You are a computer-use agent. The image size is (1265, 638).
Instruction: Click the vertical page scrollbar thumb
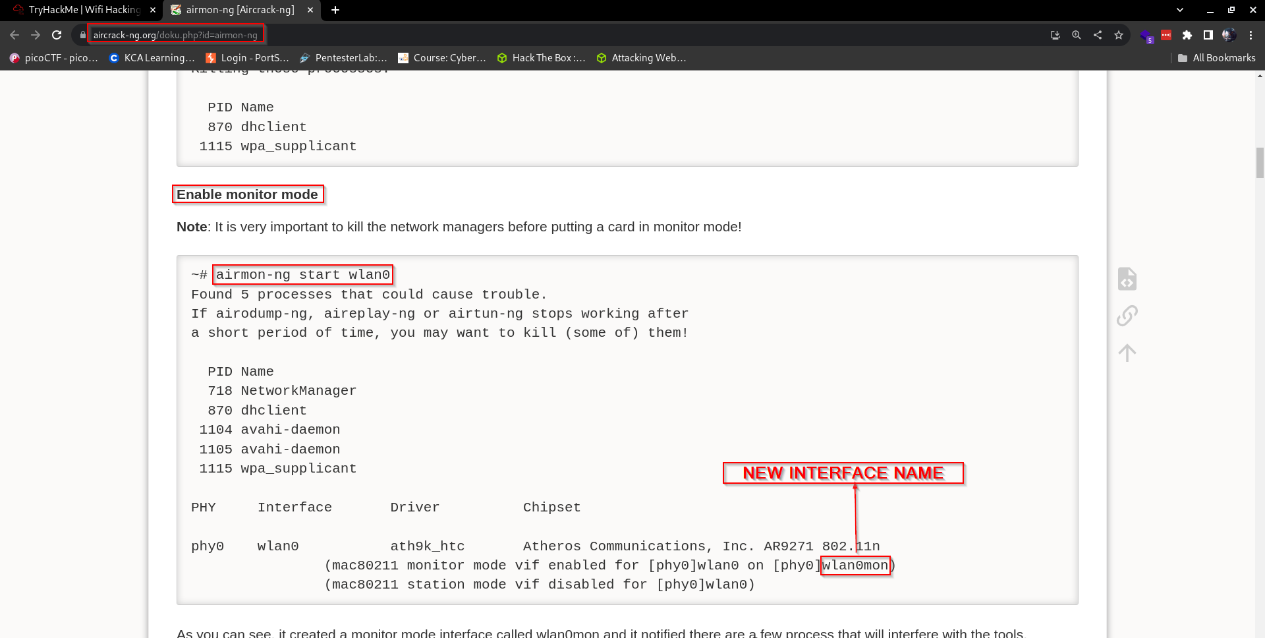click(1260, 163)
